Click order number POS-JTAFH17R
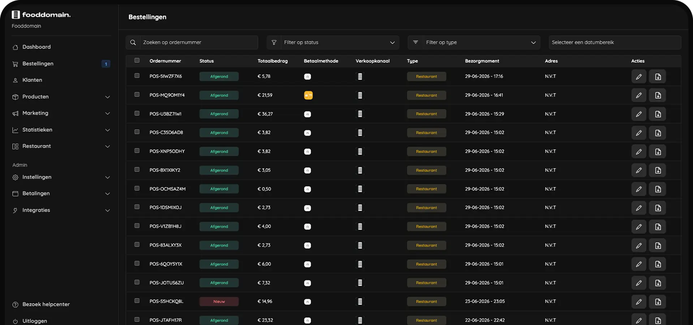Screen dimensions: 693x325 point(165,320)
